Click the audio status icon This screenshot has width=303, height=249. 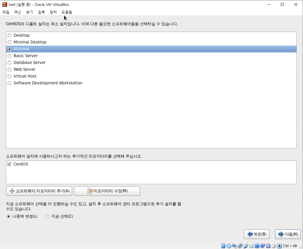coord(234,246)
